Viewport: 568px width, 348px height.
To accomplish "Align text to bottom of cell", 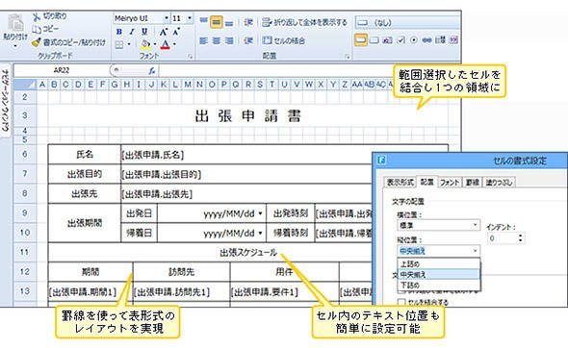I will 229,23.
